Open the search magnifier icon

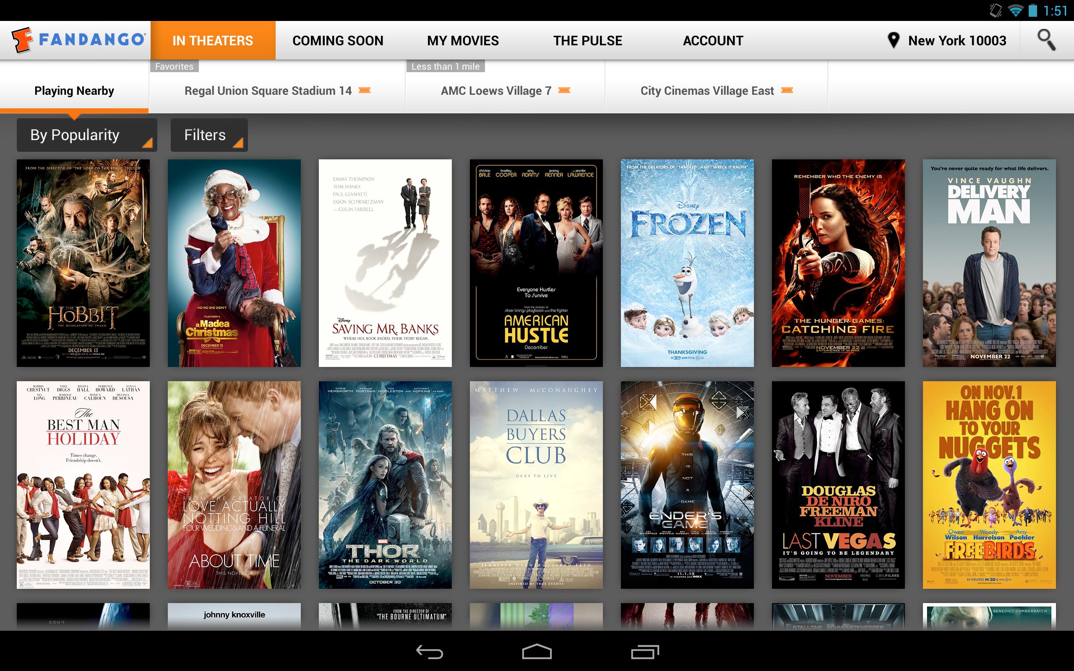1046,40
